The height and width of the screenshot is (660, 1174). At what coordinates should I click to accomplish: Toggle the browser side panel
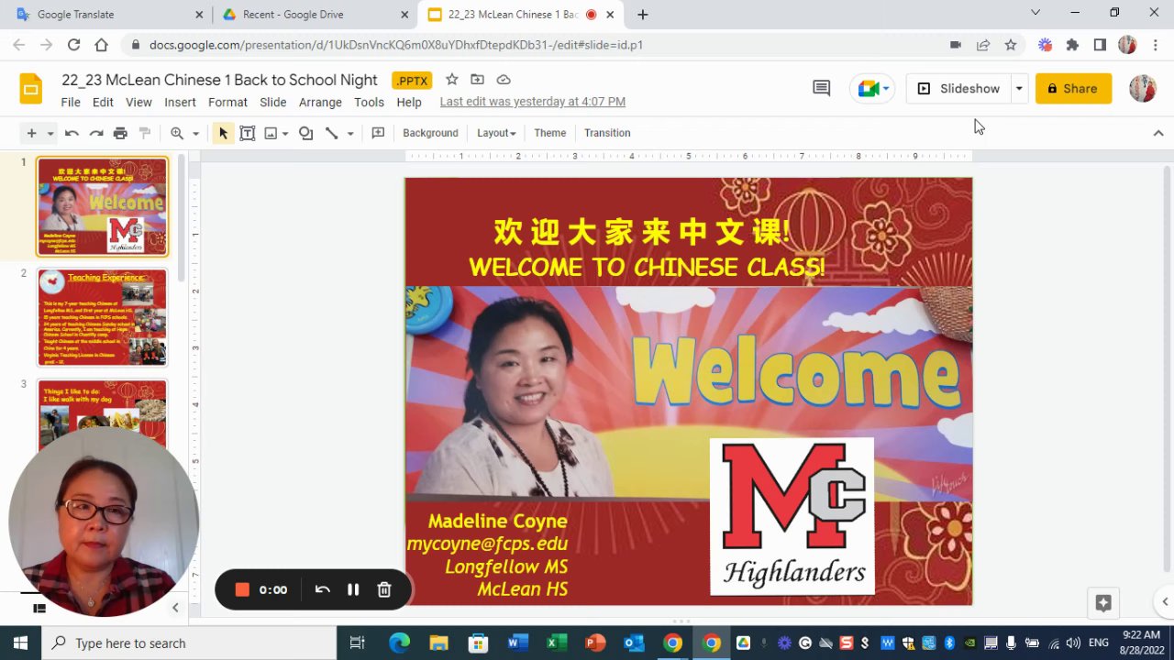tap(1100, 45)
